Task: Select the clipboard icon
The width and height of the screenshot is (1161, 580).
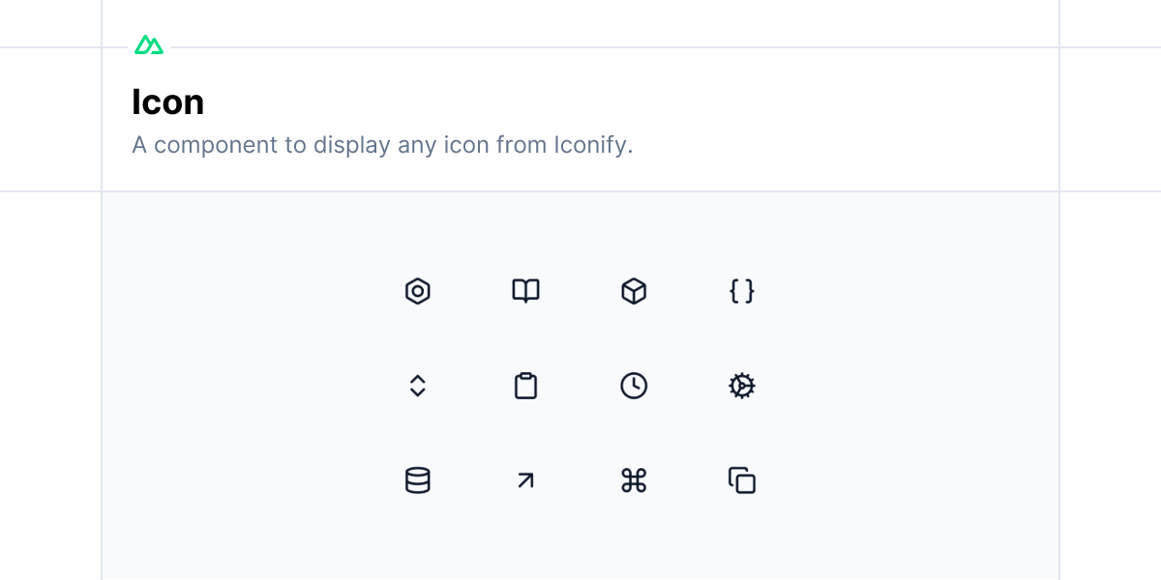Action: pyautogui.click(x=525, y=386)
